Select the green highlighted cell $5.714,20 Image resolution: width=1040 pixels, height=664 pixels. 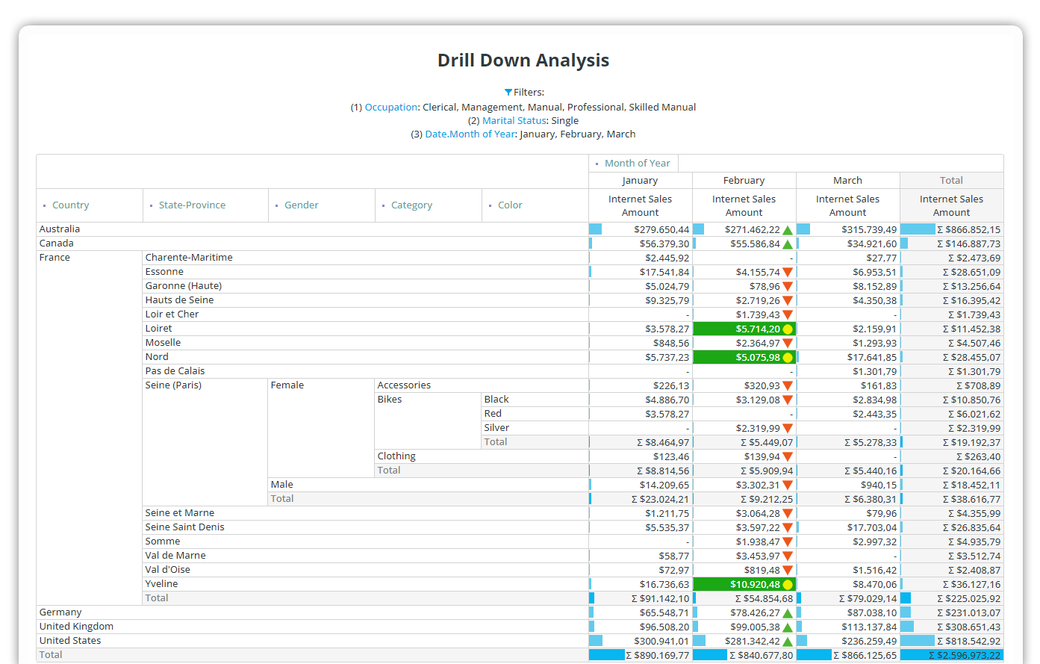point(744,329)
